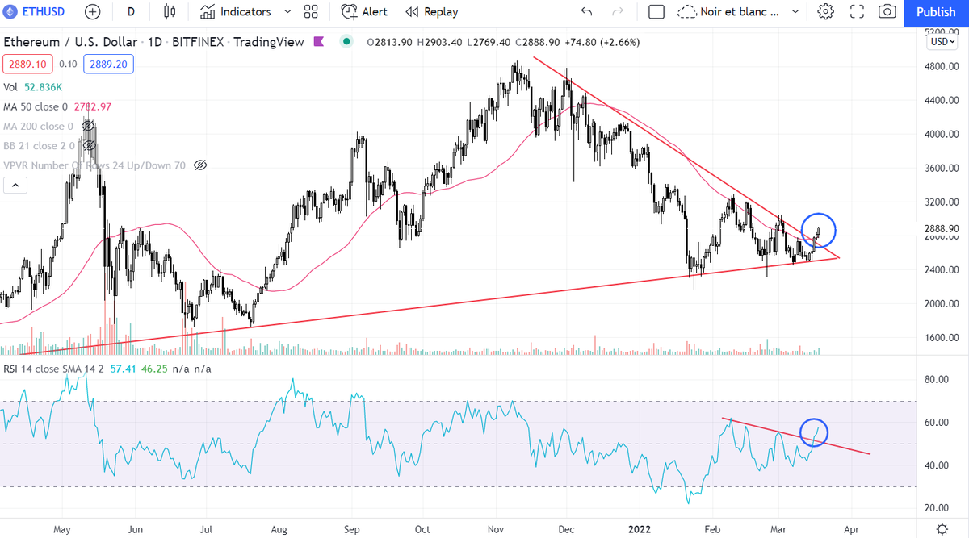The height and width of the screenshot is (538, 969).
Task: Open chart settings gear
Action: pos(825,12)
